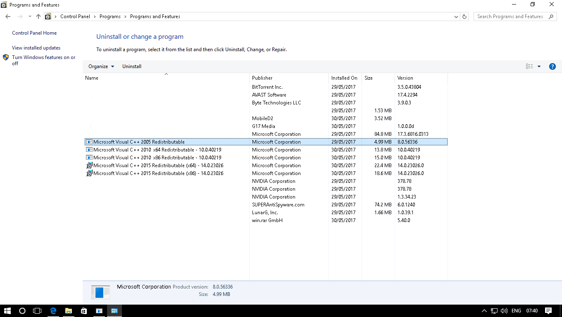Click the search magnifier icon
Image resolution: width=562 pixels, height=317 pixels.
551,17
